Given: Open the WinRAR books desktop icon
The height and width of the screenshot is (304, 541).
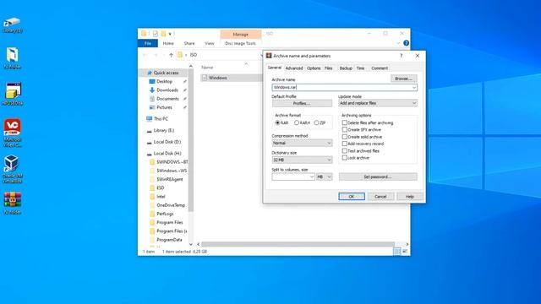Looking at the screenshot, I should [13, 203].
